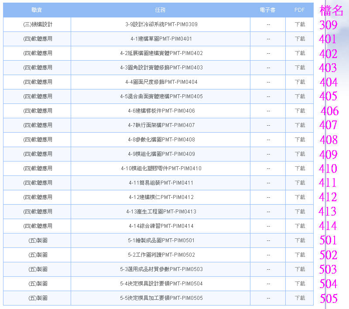The width and height of the screenshot is (349, 309).
Task: Click the 任務 column header
Action: click(160, 10)
